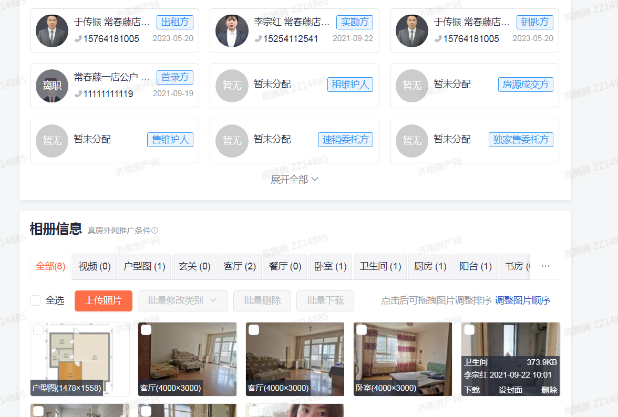
Task: Open the 客厅 (2) tab
Action: pos(240,267)
